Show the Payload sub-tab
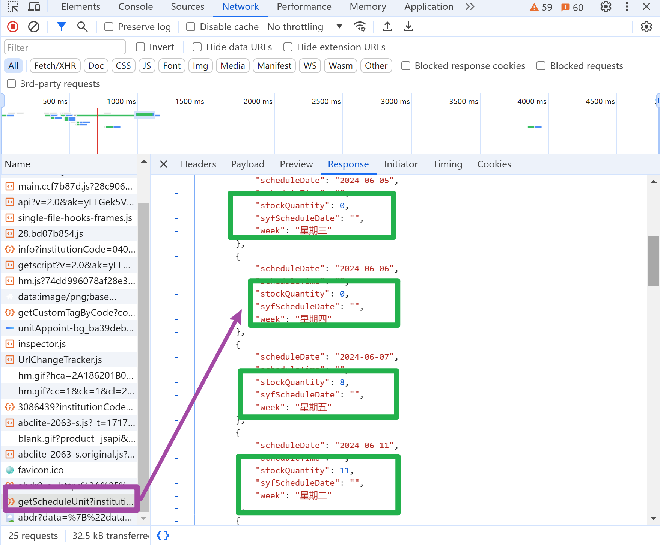660x545 pixels. 248,164
